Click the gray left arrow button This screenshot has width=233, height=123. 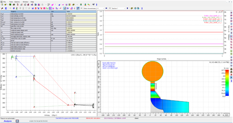point(82,8)
